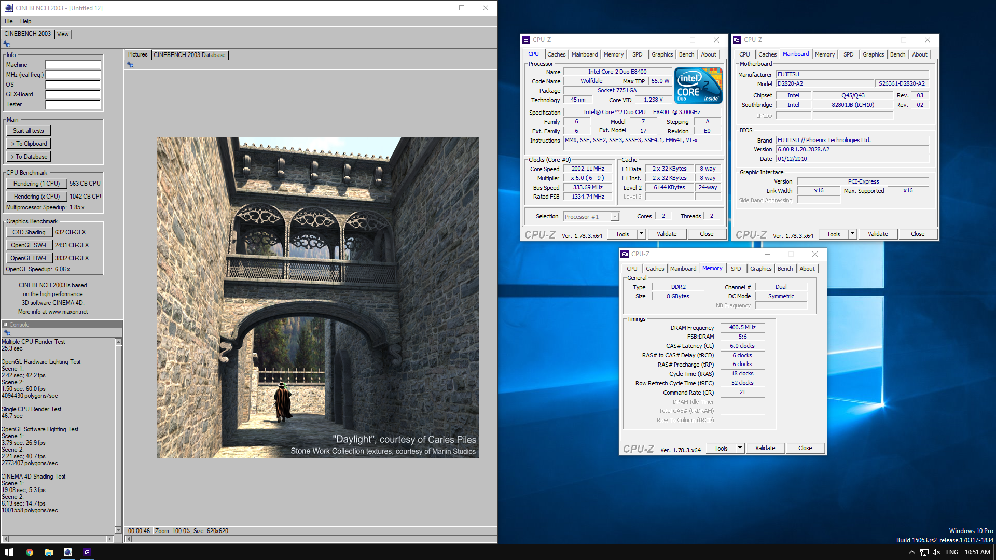Open Windows Start menu
Screen dimensions: 996x560
(x=9, y=552)
